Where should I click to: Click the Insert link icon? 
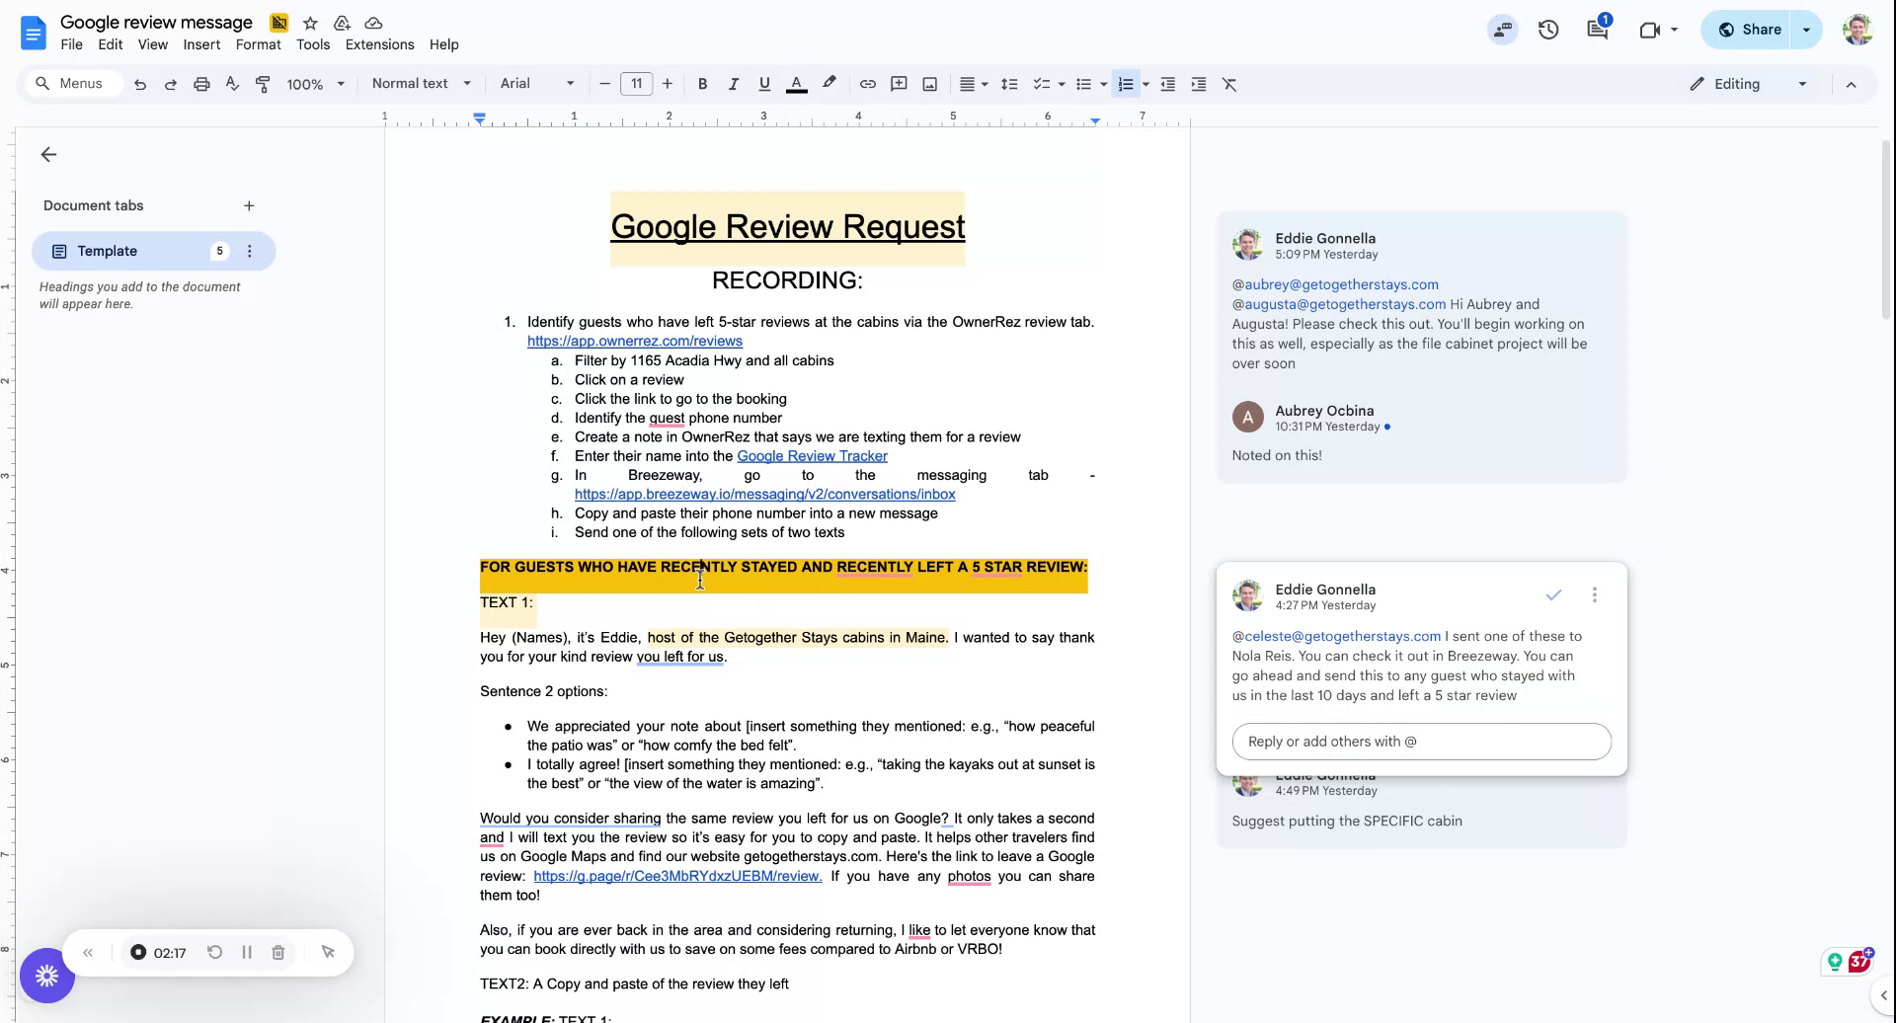[x=867, y=84]
